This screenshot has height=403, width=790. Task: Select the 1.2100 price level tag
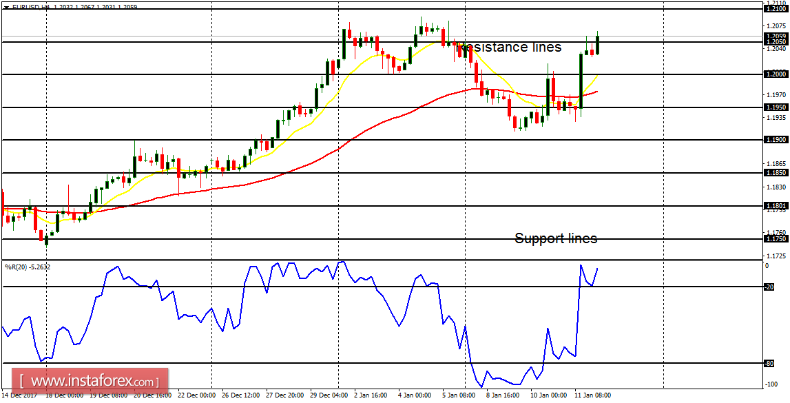(776, 9)
